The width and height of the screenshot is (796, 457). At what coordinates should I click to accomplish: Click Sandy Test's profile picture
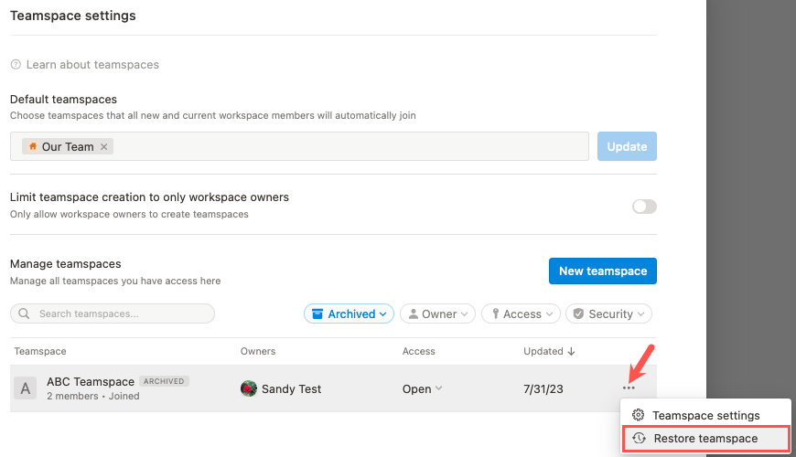pos(249,388)
